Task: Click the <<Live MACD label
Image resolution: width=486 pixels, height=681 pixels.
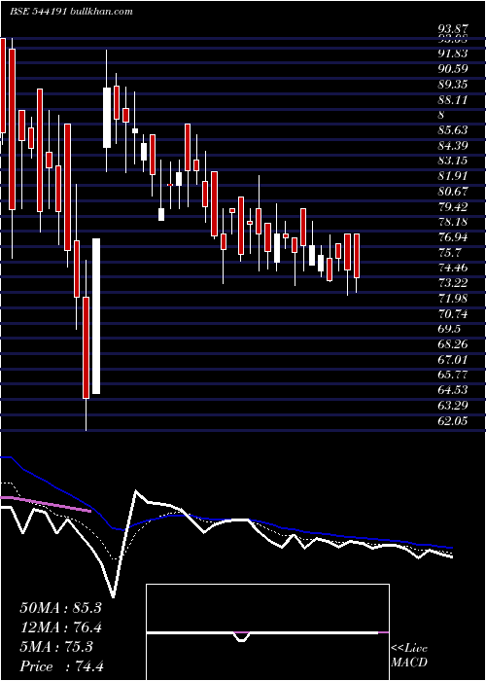Action: point(409,656)
